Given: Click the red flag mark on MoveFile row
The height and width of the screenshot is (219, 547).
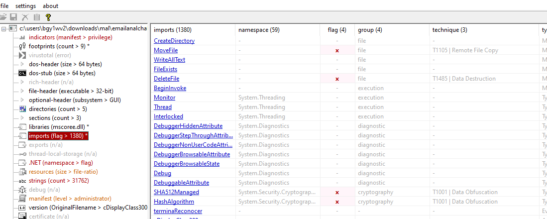Looking at the screenshot, I should click(x=337, y=50).
